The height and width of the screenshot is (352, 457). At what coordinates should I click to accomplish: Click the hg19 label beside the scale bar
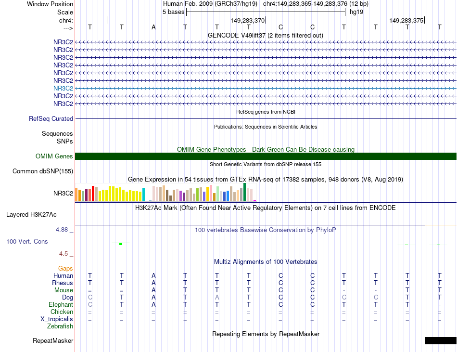pos(356,12)
